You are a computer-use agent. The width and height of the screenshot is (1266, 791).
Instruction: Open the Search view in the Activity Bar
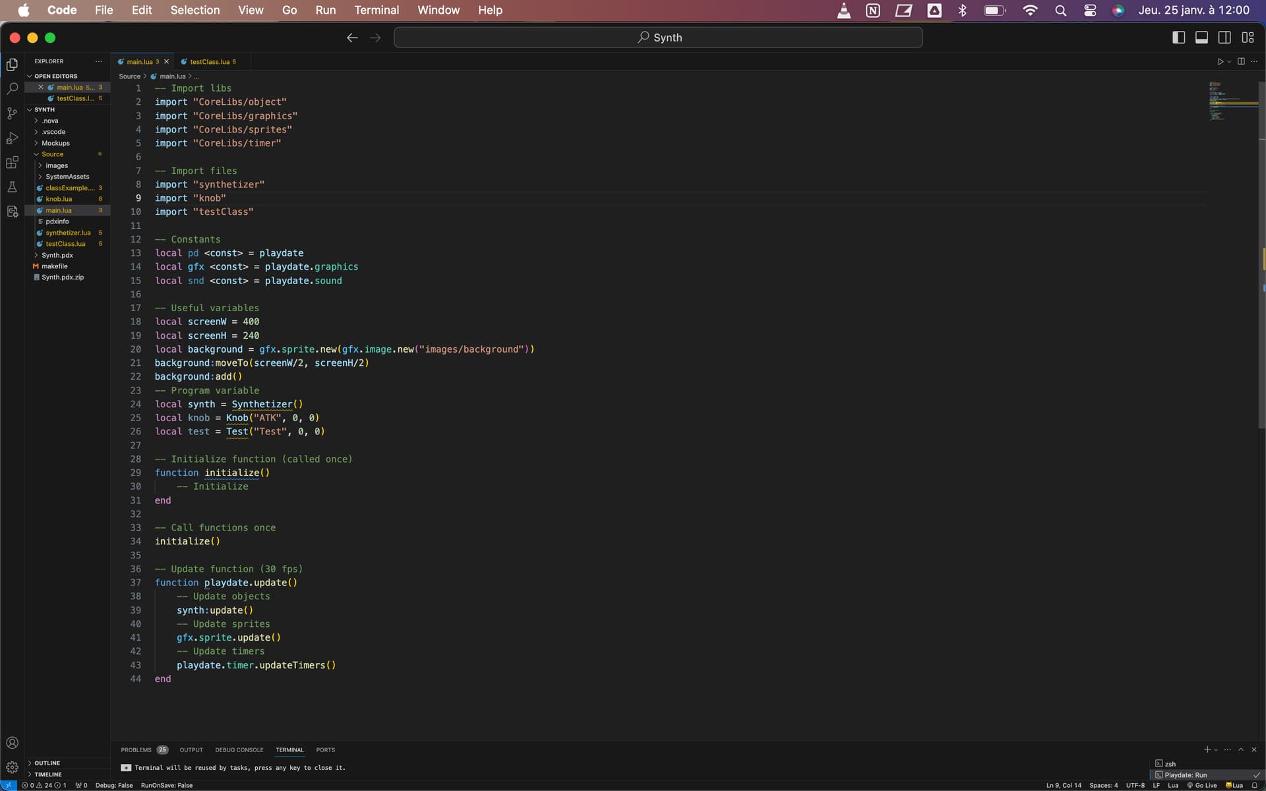click(13, 88)
